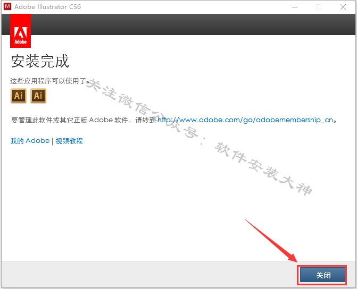Image resolution: width=357 pixels, height=289 pixels.
Task: Open the first Ai application icon
Action: point(19,96)
